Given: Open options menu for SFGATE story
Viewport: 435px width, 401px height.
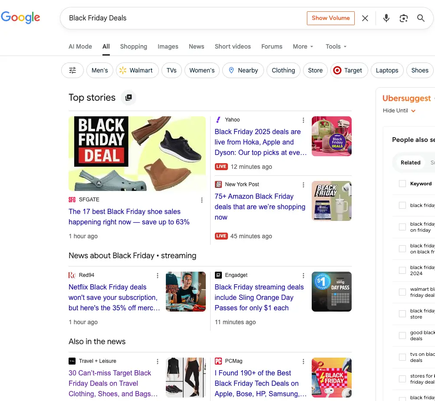Looking at the screenshot, I should [x=202, y=200].
